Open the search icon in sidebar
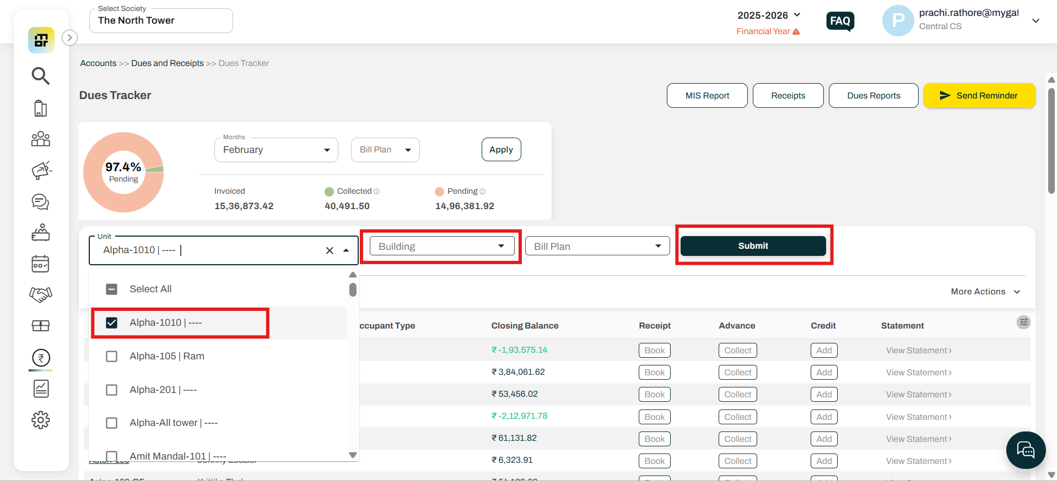Viewport: 1057px width, 481px height. 41,76
